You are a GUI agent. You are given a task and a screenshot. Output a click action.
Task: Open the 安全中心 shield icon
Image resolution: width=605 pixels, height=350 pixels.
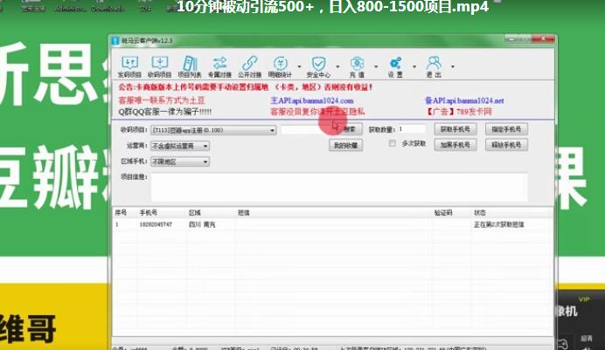point(318,65)
